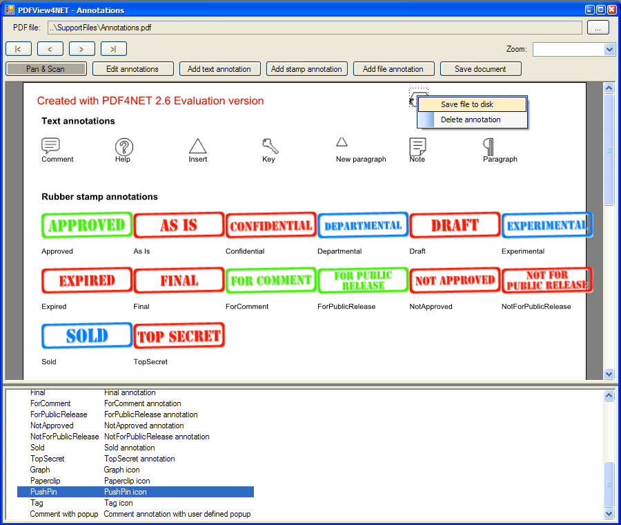The width and height of the screenshot is (621, 525).
Task: Click the browse button next to PDF file
Action: pos(598,28)
